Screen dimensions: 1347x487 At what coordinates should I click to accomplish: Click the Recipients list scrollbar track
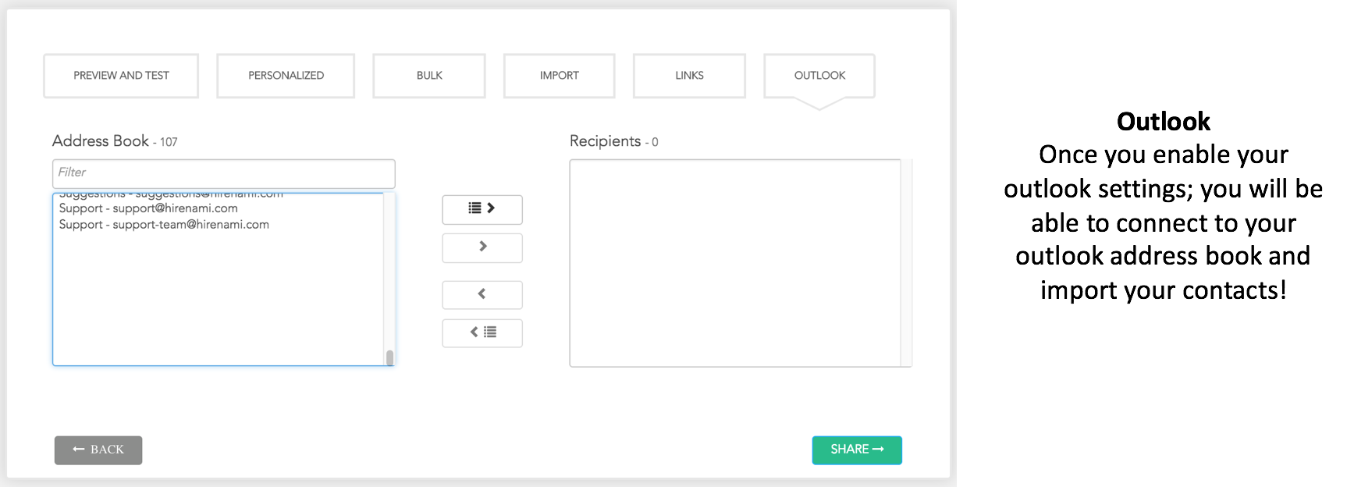point(906,263)
